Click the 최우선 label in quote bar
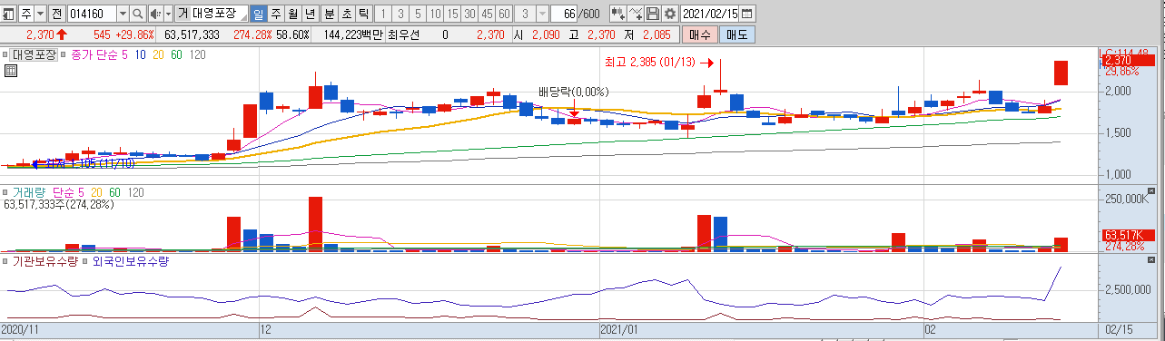 click(404, 34)
